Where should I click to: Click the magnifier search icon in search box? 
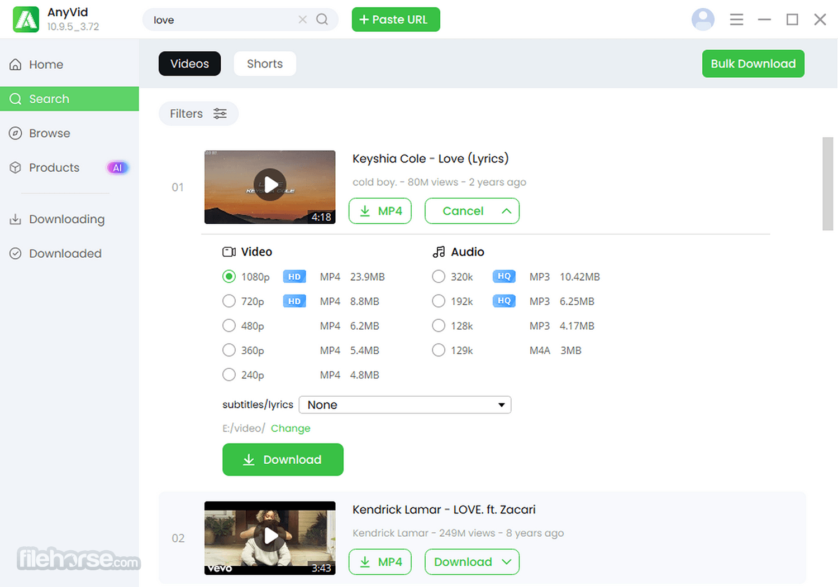(322, 20)
